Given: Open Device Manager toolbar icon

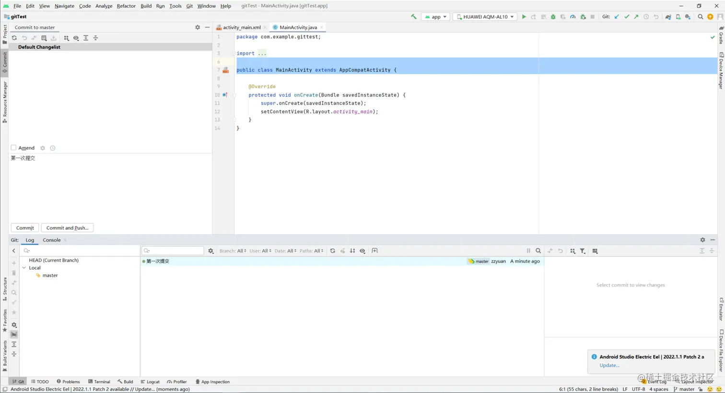Looking at the screenshot, I should (x=678, y=17).
